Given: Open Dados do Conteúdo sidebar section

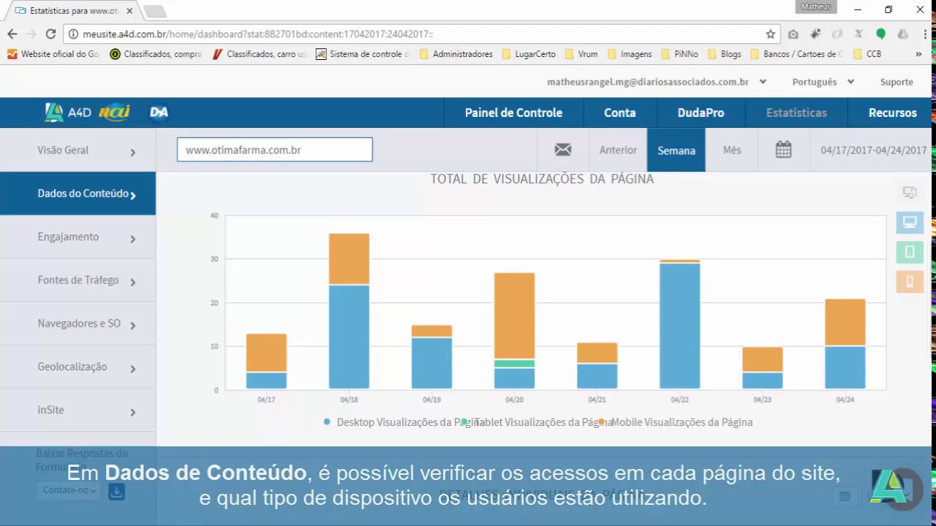Looking at the screenshot, I should tap(78, 194).
